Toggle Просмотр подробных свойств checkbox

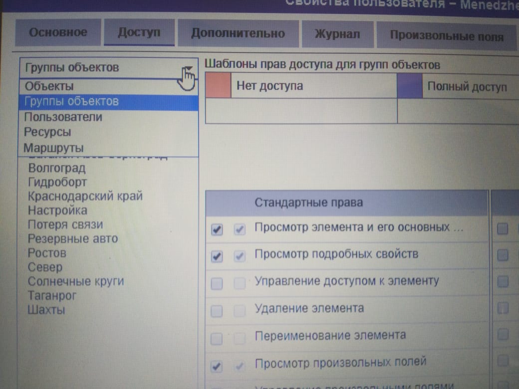(x=217, y=256)
